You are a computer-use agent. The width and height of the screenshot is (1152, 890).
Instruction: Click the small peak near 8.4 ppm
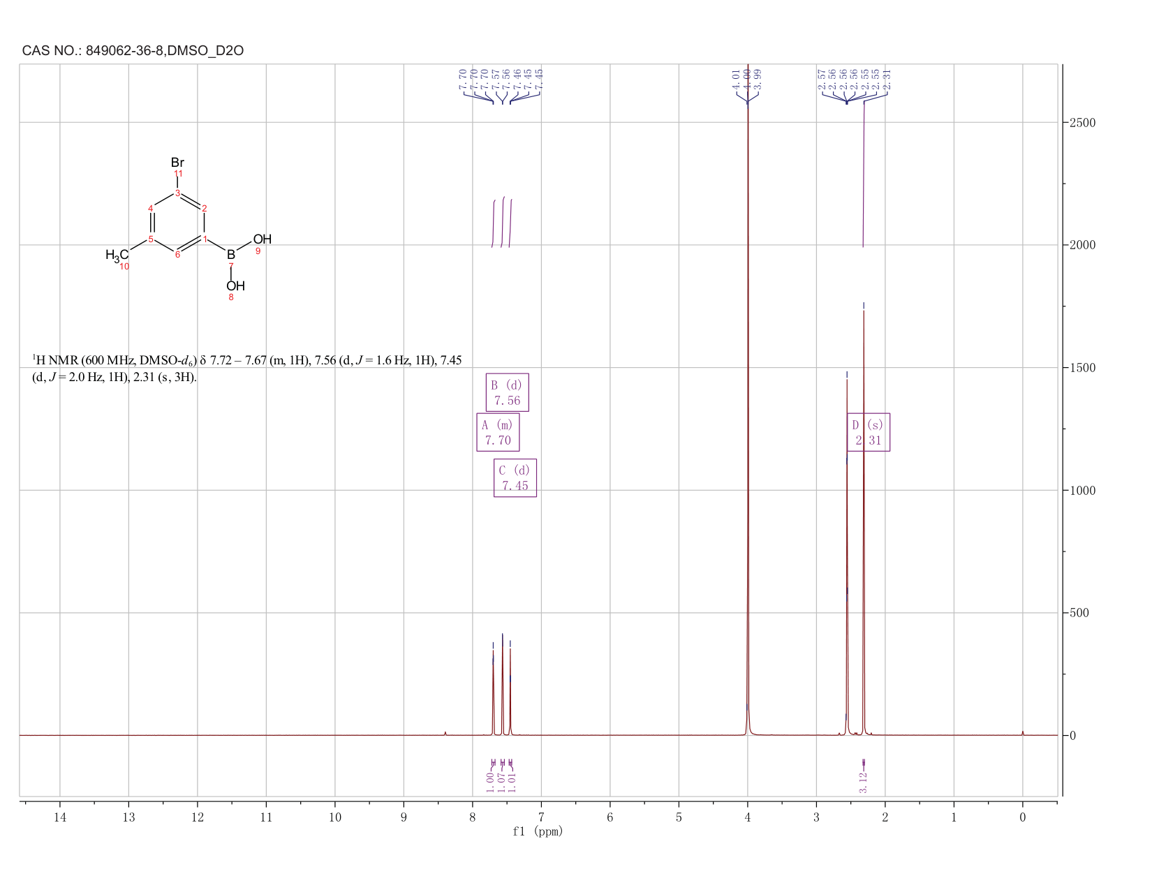[x=445, y=733]
